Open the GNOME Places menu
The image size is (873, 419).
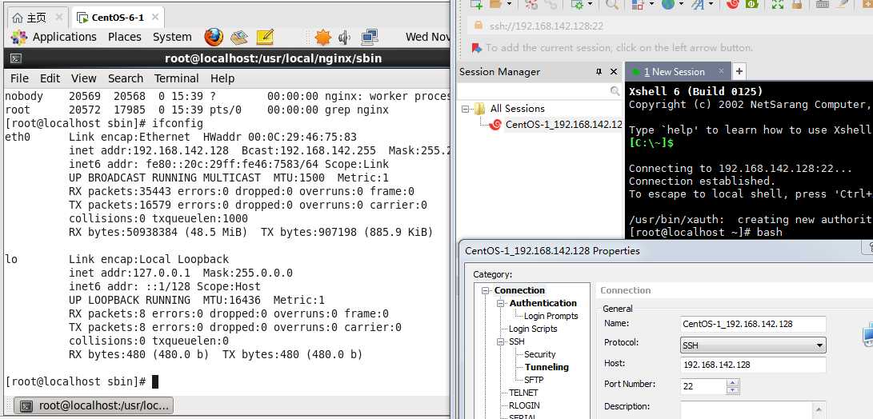125,38
